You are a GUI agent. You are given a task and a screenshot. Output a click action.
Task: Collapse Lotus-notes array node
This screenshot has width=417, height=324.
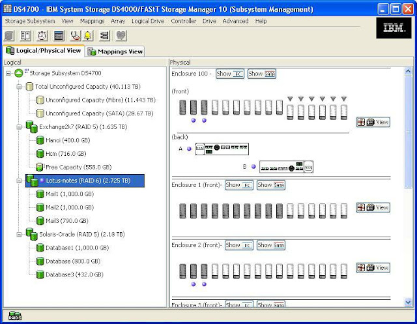pos(19,181)
